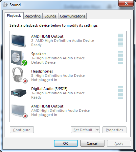The width and height of the screenshot is (136, 152).
Task: Select the Headphones icon
Action: (x=19, y=75)
